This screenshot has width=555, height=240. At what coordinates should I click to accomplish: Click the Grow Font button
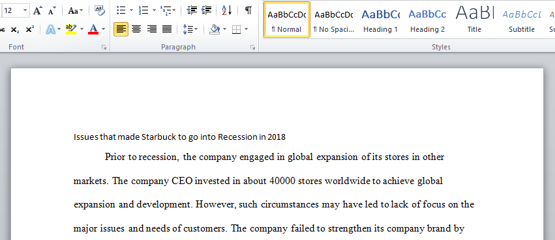(38, 10)
